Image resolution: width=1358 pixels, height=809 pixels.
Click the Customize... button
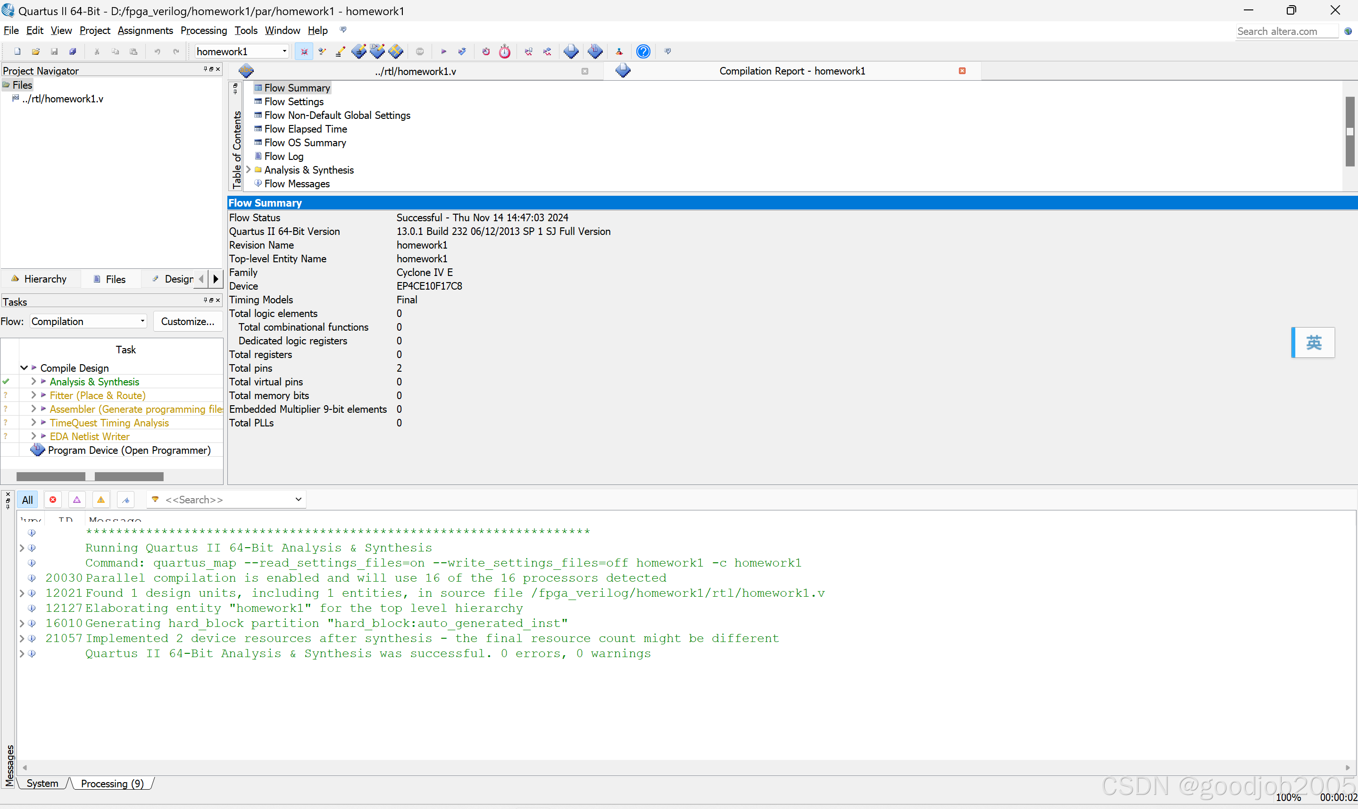point(187,322)
